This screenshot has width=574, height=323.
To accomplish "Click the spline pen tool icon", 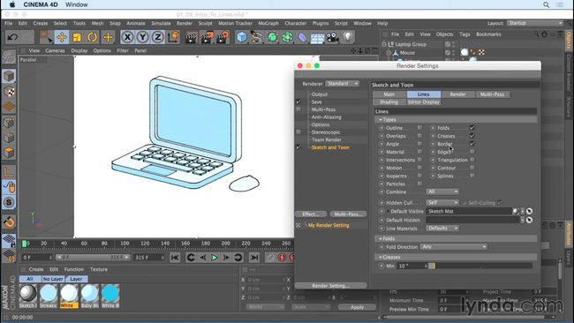I will 257,37.
